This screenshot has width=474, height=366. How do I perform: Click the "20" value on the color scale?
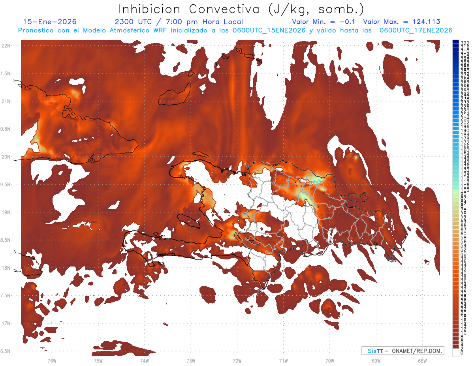pos(464,313)
